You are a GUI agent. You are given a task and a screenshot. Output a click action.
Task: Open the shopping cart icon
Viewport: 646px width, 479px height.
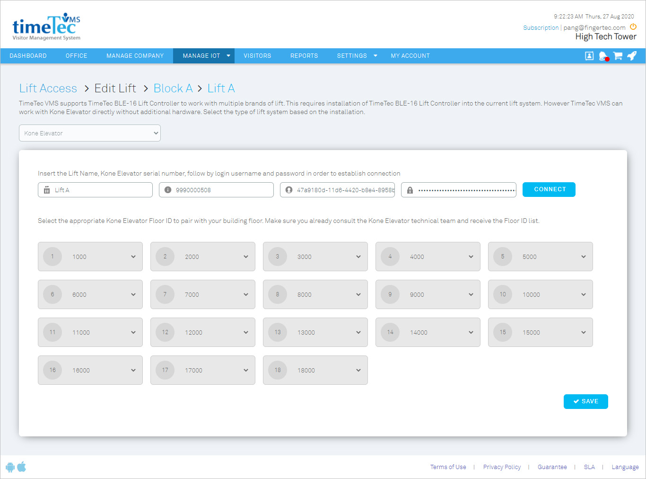coord(618,56)
